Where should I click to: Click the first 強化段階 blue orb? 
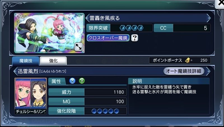coord(94,111)
